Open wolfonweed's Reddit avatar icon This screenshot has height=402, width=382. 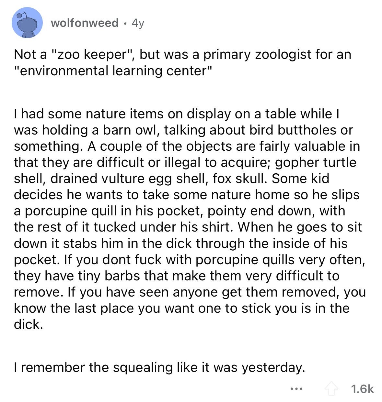pos(27,23)
